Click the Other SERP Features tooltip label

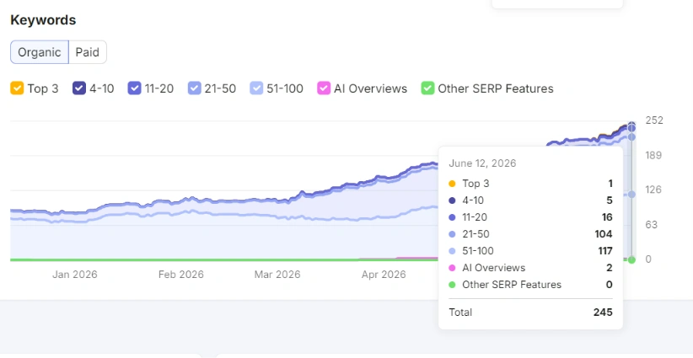(512, 285)
